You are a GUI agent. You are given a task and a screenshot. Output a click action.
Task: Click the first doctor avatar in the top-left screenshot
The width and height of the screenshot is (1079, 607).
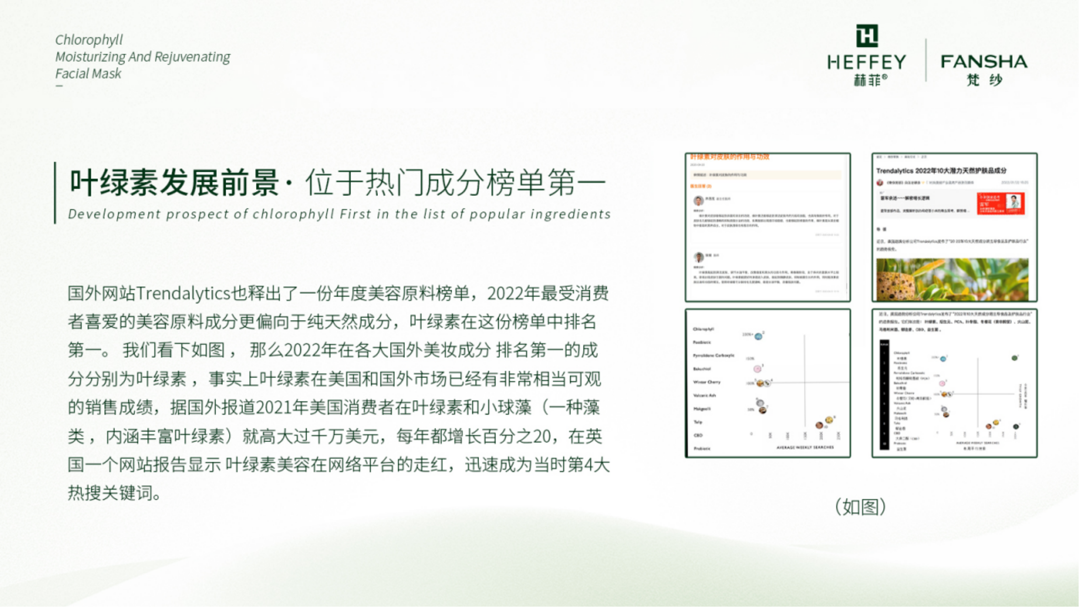click(x=698, y=201)
